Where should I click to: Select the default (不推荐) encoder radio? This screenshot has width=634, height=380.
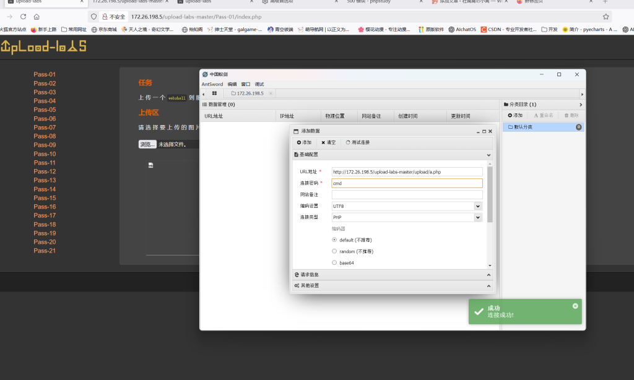coord(334,240)
